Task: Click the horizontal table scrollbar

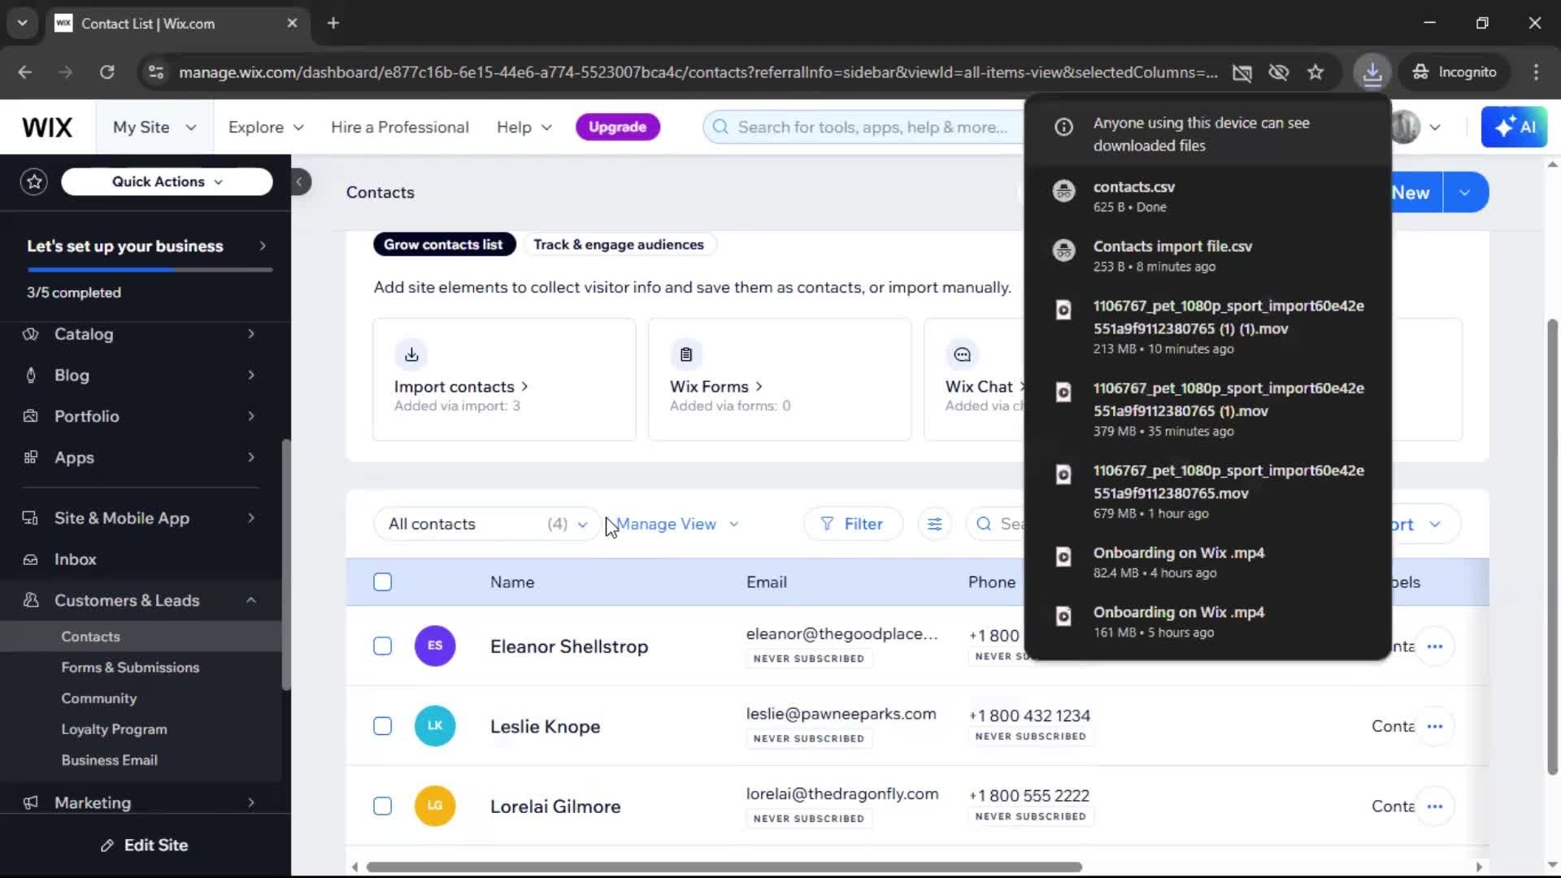Action: [x=724, y=867]
